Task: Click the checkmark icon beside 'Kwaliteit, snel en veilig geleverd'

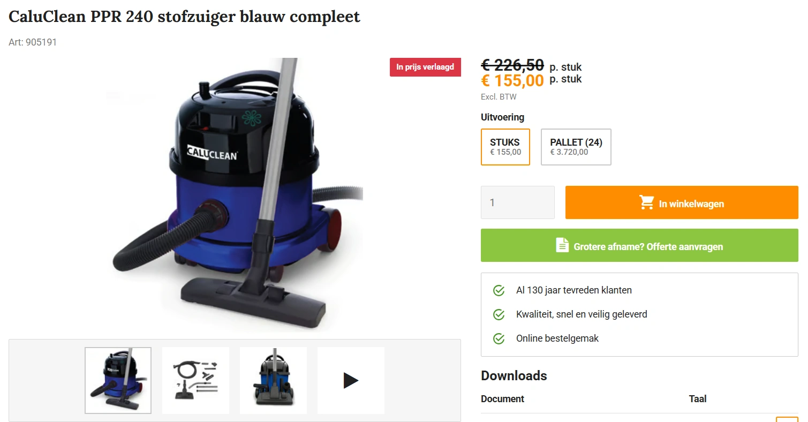Action: coord(499,314)
